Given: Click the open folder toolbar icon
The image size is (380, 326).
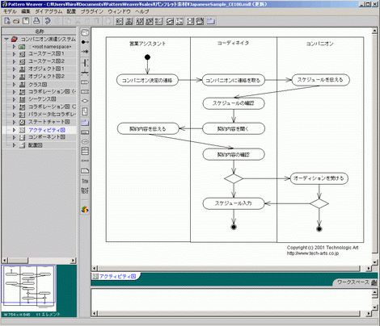Looking at the screenshot, I should 16,21.
